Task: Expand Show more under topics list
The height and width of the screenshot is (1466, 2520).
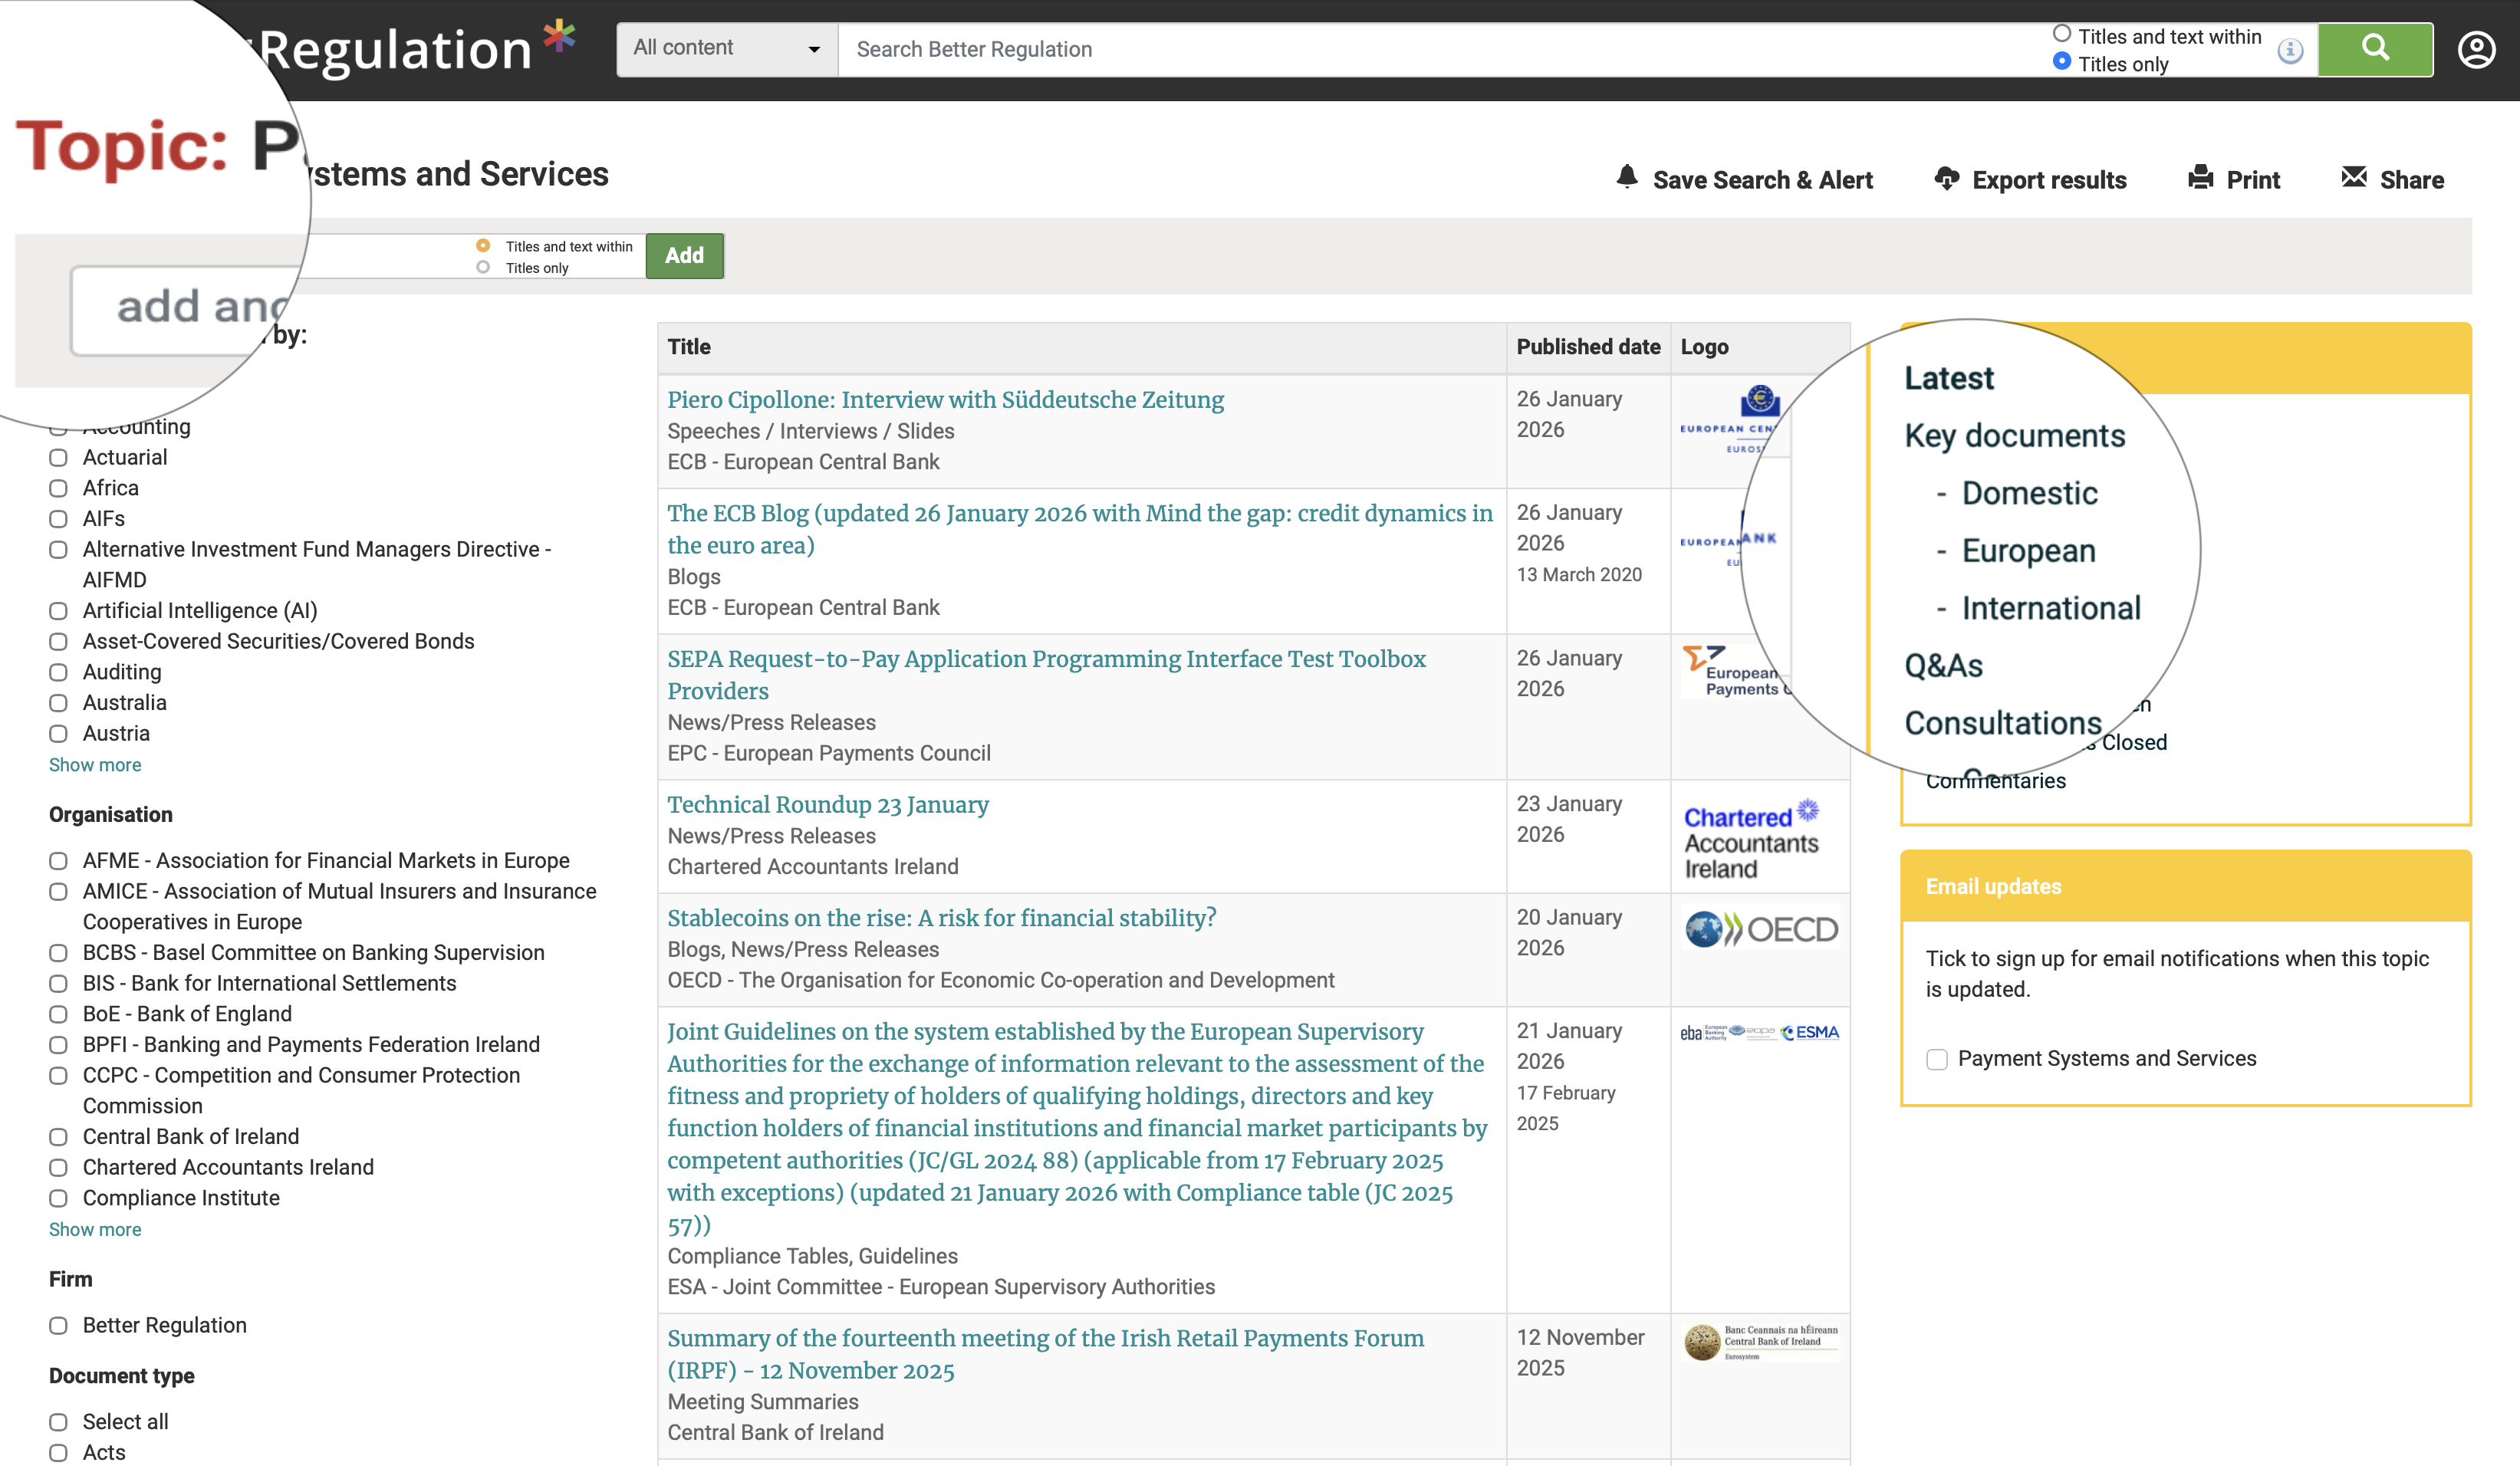Action: pyautogui.click(x=94, y=764)
